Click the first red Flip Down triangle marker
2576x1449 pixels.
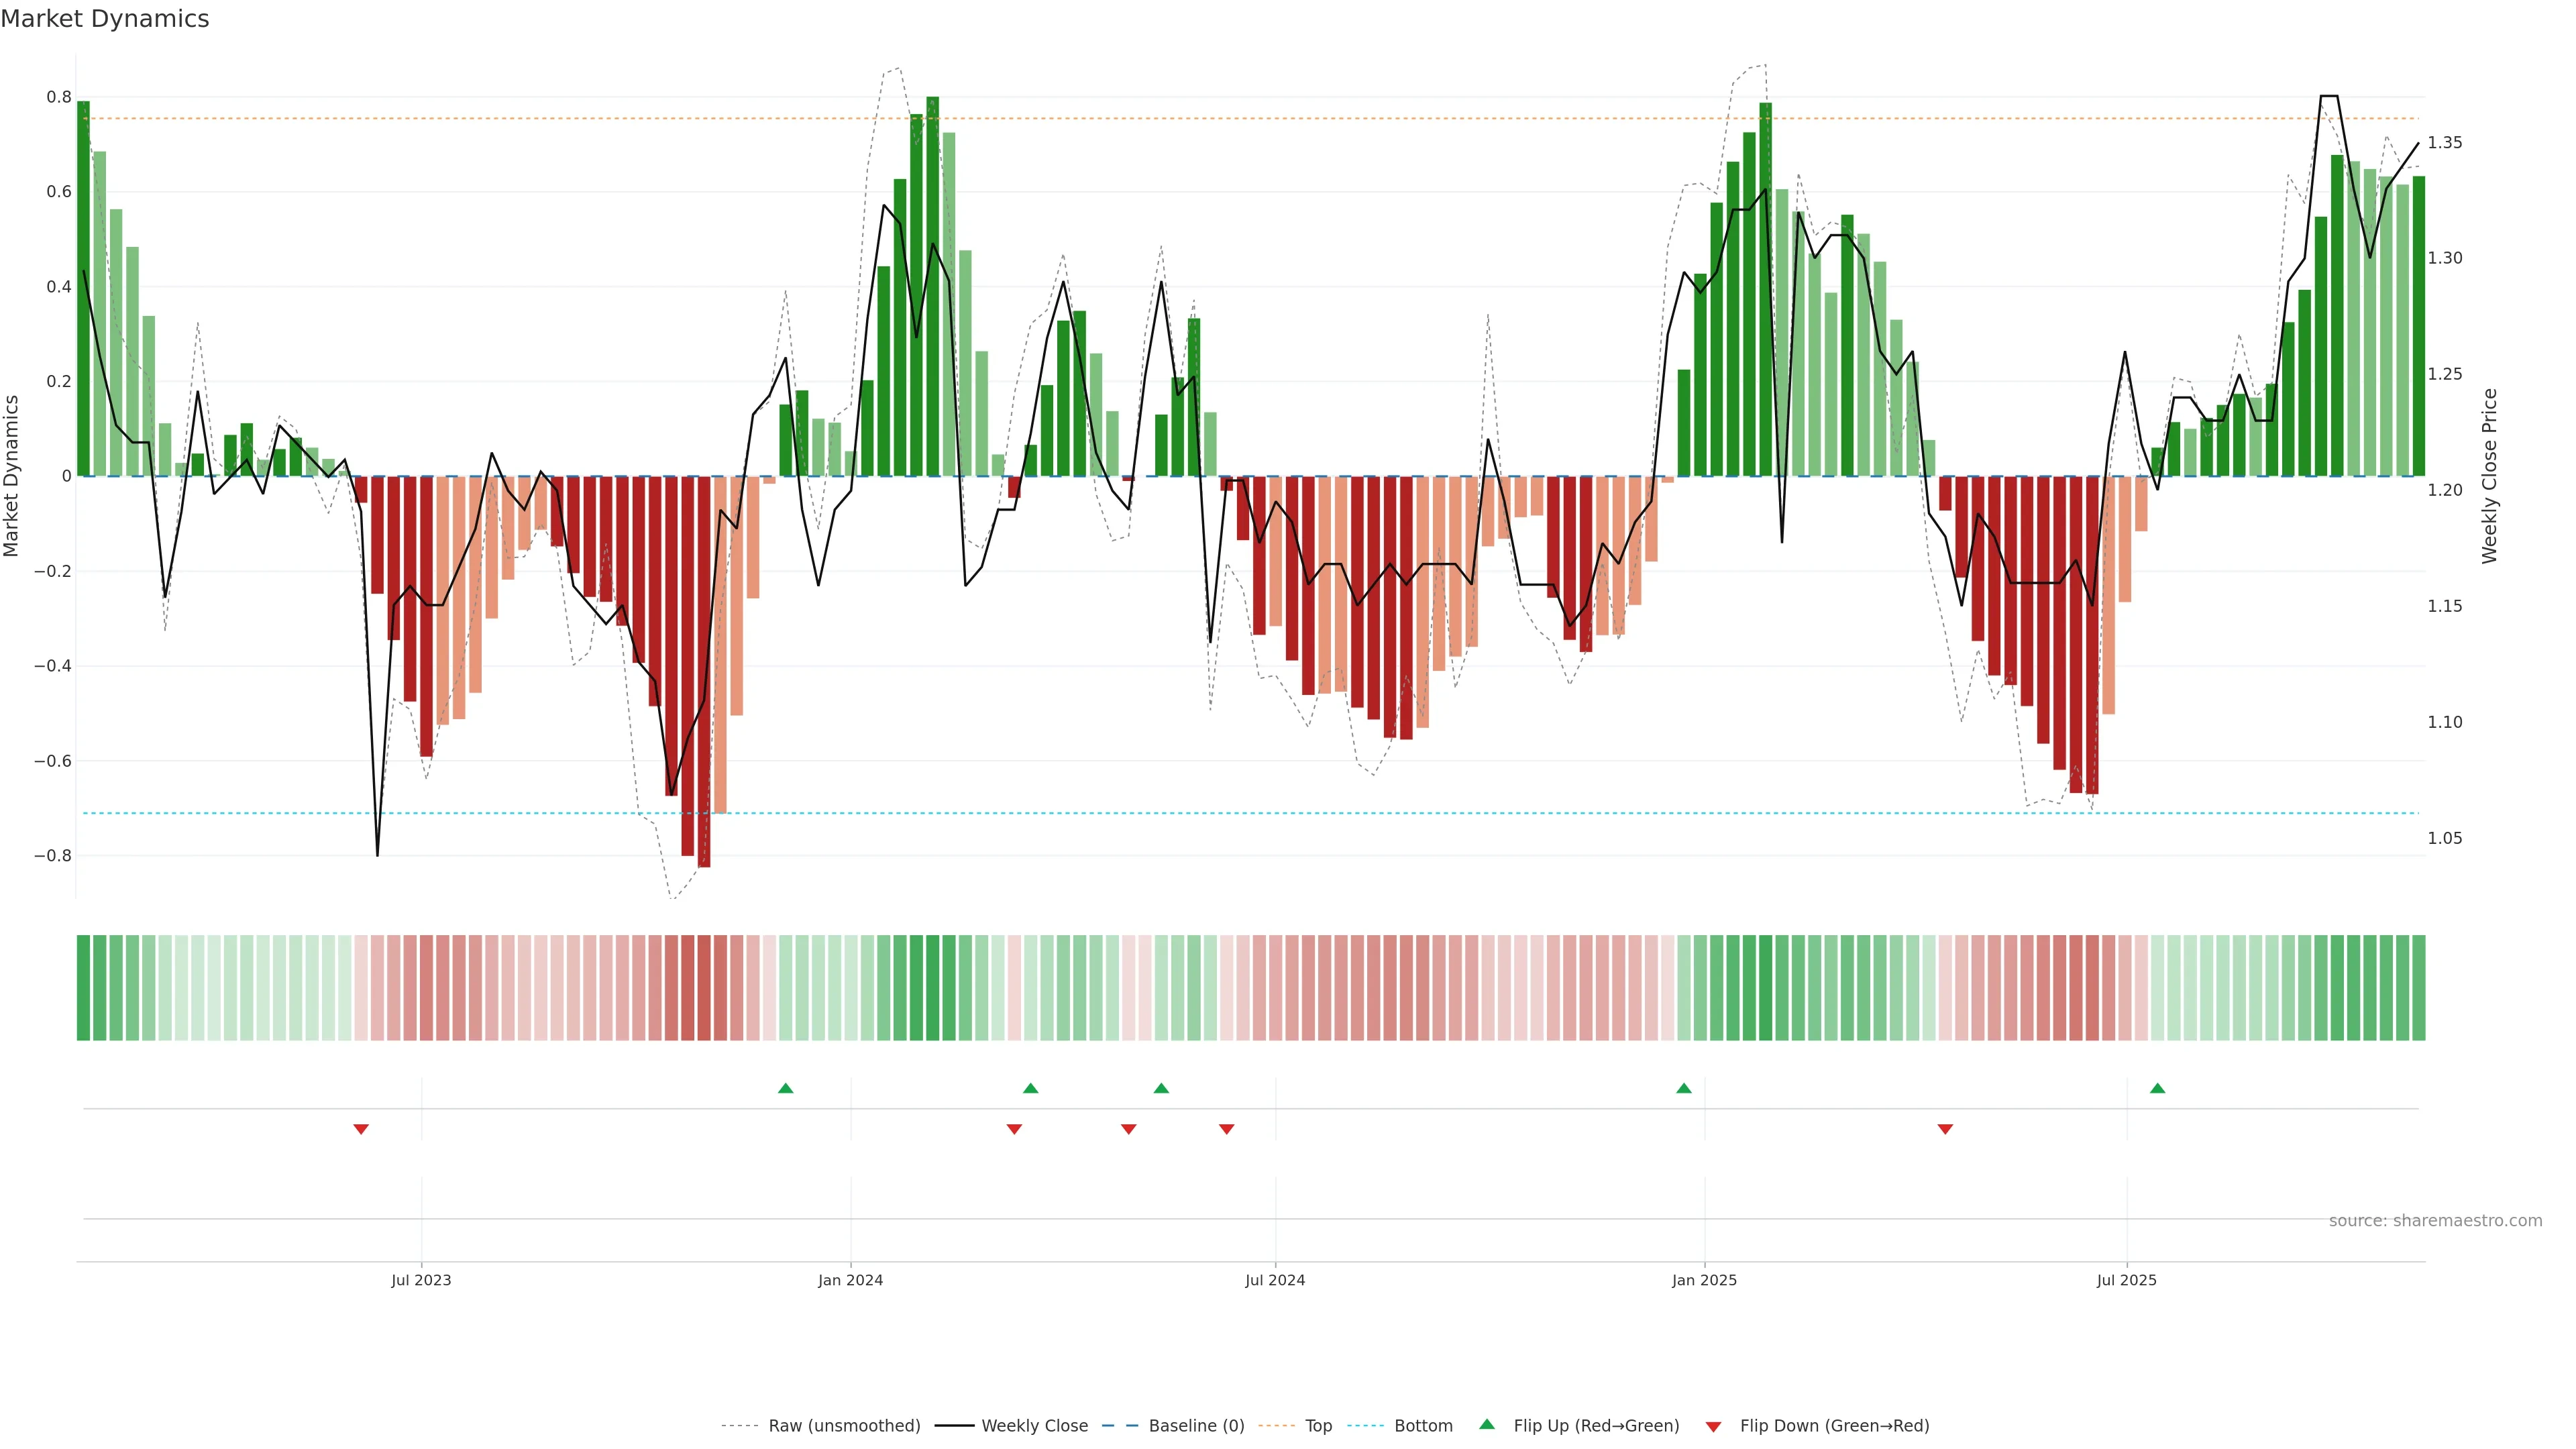pyautogui.click(x=361, y=1129)
